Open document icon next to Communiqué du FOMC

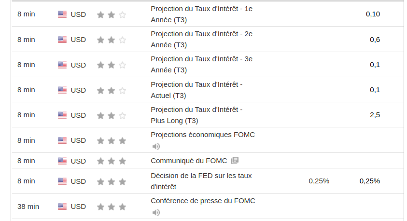click(235, 160)
